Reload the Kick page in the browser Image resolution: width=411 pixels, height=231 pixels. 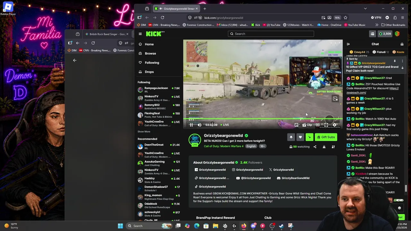(x=162, y=18)
